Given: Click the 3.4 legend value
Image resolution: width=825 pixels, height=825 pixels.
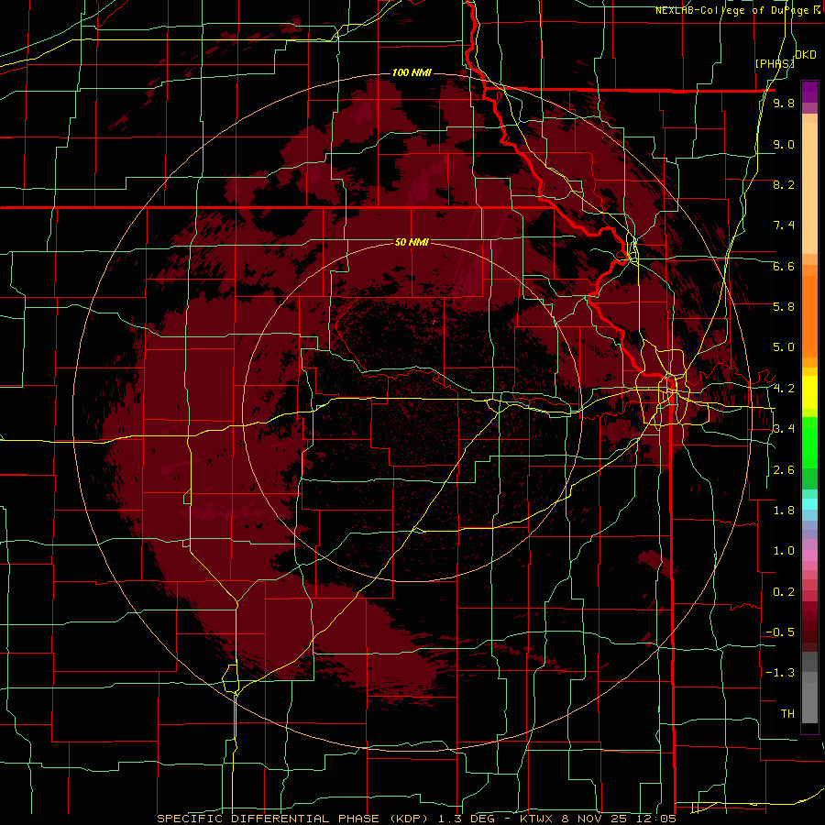Looking at the screenshot, I should (784, 429).
